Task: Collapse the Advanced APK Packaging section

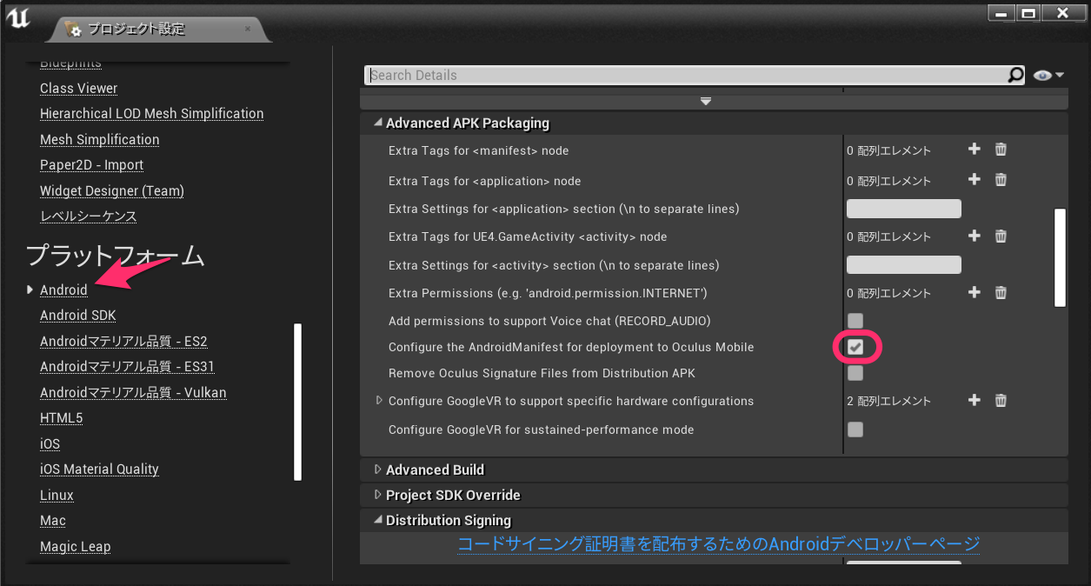Action: (x=378, y=123)
